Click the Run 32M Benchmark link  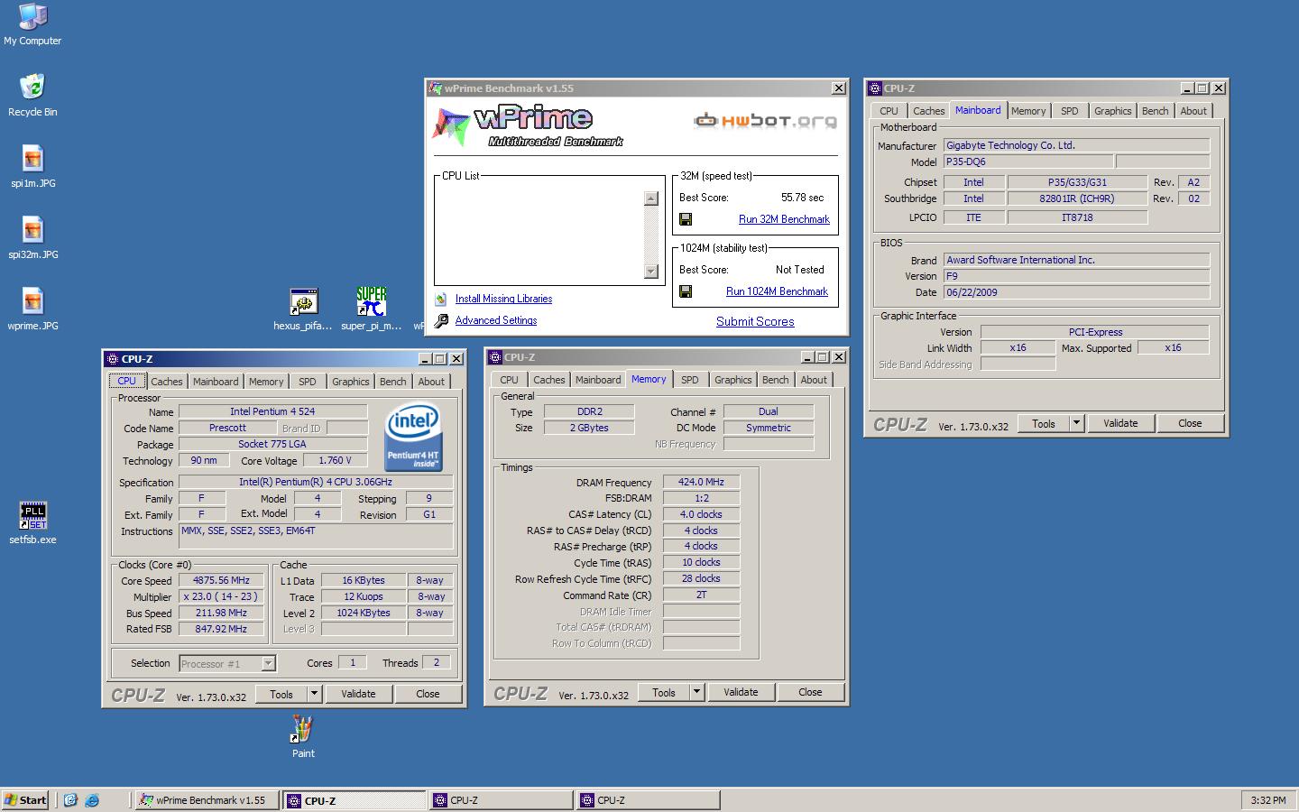point(784,219)
